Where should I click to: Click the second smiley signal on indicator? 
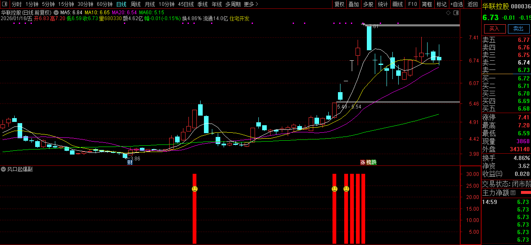coord(334,189)
